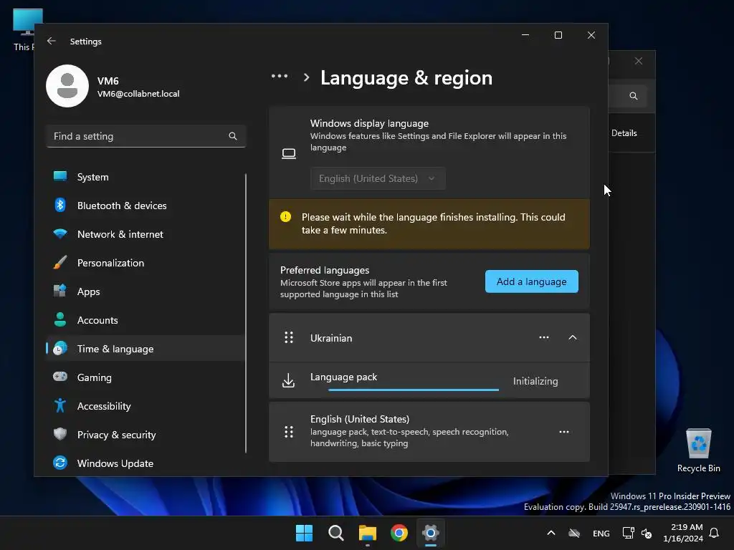Collapse the Ukrainian language entry
This screenshot has width=734, height=550.
coord(573,338)
